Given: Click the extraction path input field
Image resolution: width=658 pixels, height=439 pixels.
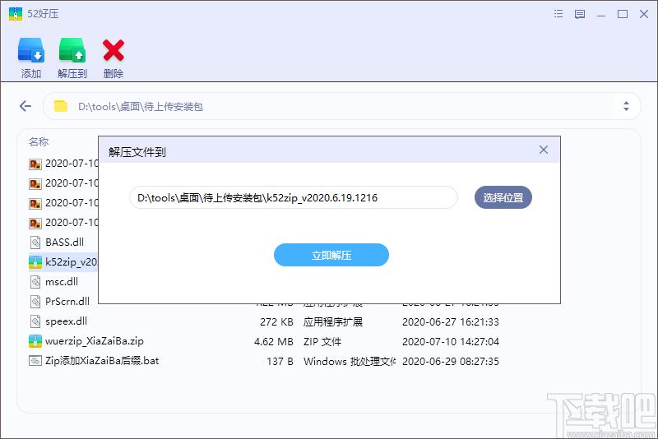Looking at the screenshot, I should [294, 197].
